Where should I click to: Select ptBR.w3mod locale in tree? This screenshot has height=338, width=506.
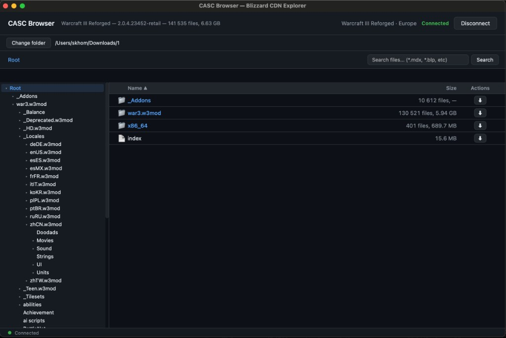point(45,208)
